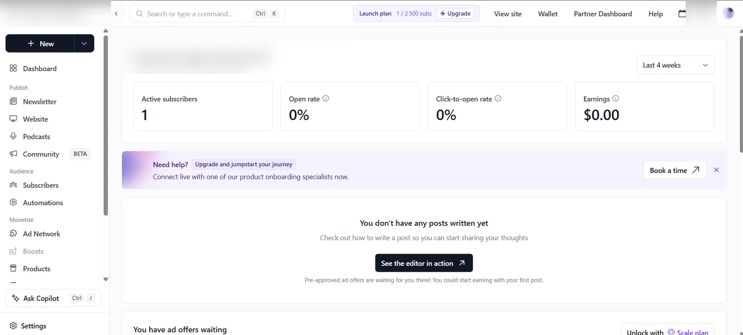Click the Upgrade button in top bar

point(455,14)
